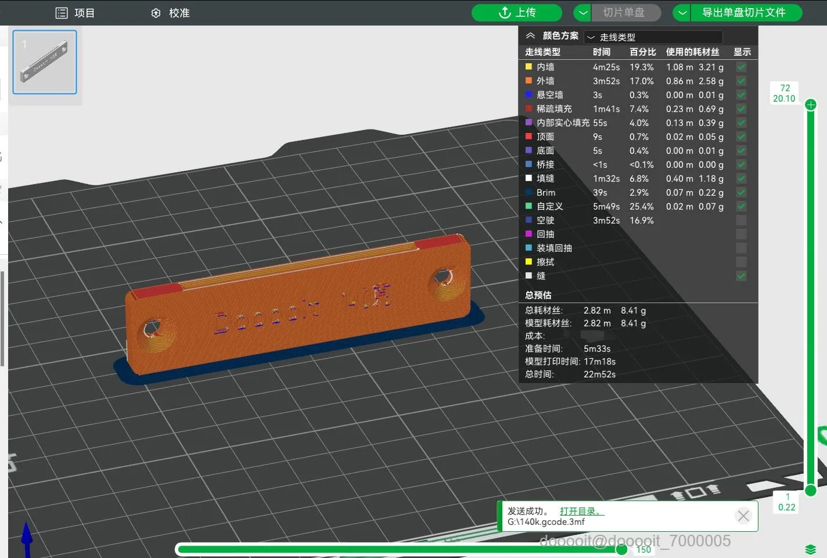Toggle display checkbox for 内部实心填充
Screen dimensions: 827x558
pyautogui.click(x=741, y=123)
